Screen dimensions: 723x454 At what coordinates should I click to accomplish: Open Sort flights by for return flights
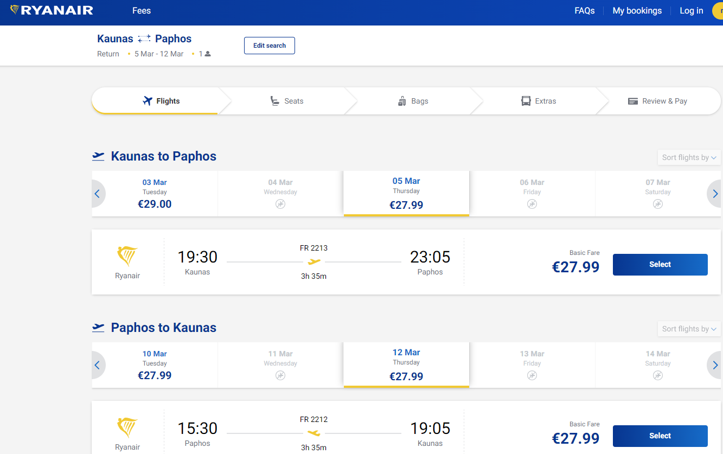pyautogui.click(x=689, y=329)
